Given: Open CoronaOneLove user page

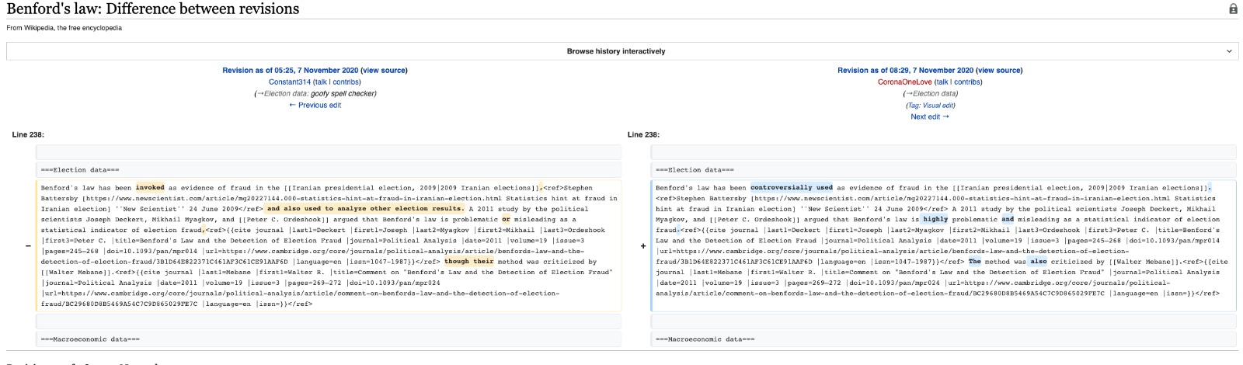Looking at the screenshot, I should coord(904,82).
